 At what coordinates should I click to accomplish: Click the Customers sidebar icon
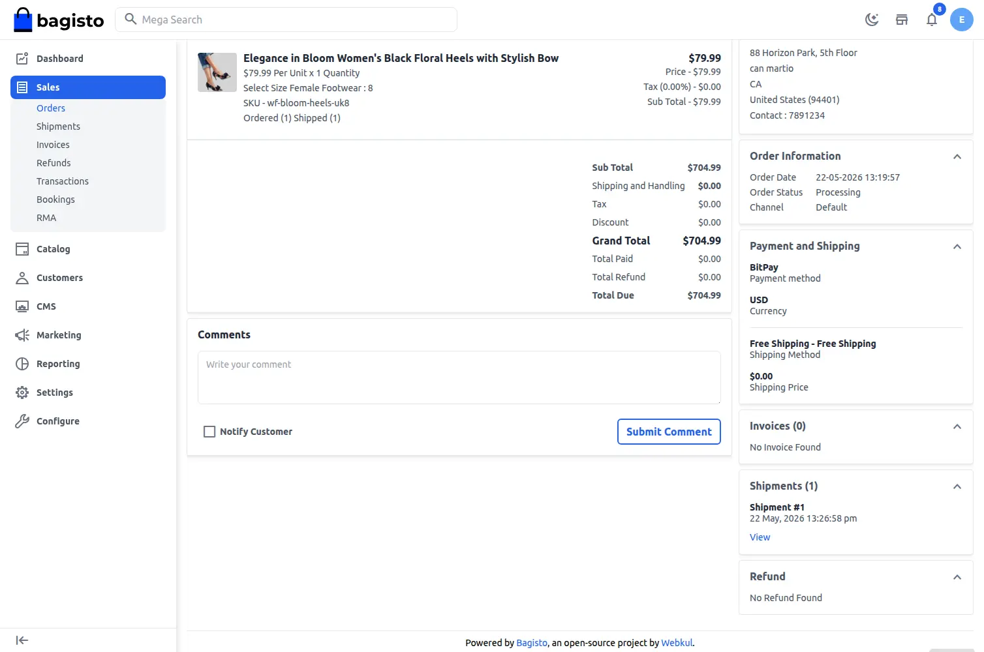click(x=22, y=278)
